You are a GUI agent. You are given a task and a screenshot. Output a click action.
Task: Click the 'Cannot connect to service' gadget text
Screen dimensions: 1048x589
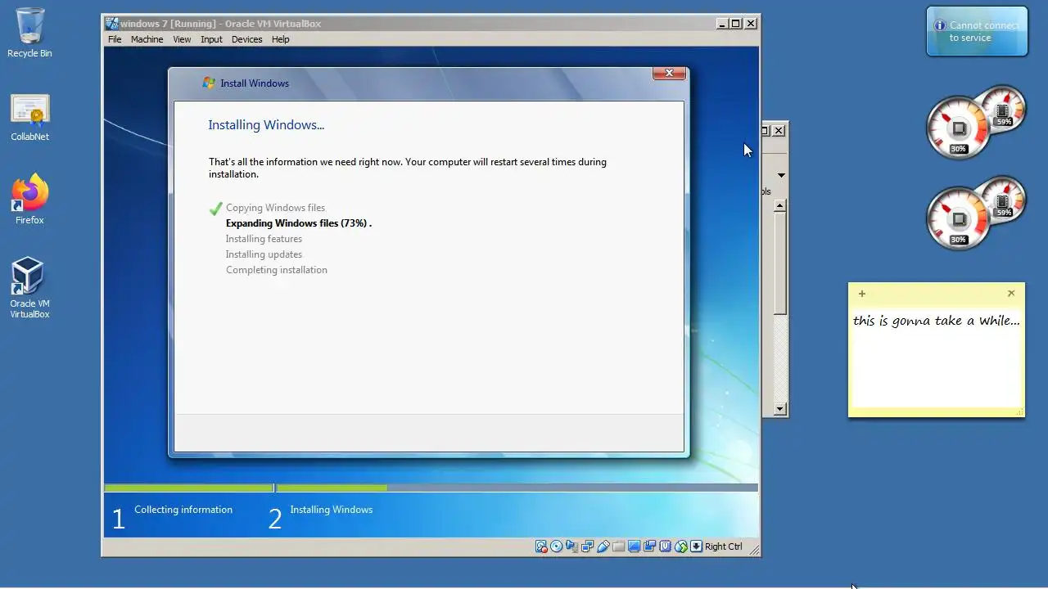[x=983, y=32]
